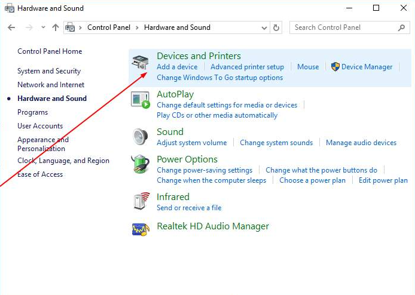Click the Realtek HD Audio Manager icon
This screenshot has height=295, width=415.
click(x=140, y=228)
